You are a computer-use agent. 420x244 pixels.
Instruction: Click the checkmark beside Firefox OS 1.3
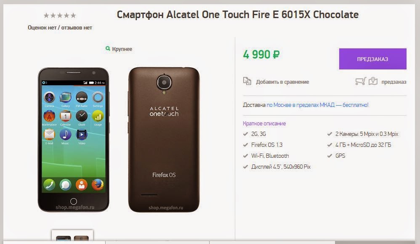click(x=245, y=145)
